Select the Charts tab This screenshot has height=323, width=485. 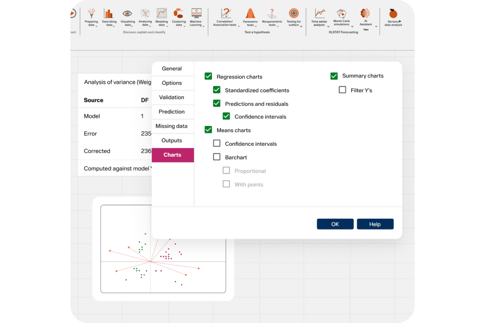pyautogui.click(x=173, y=155)
